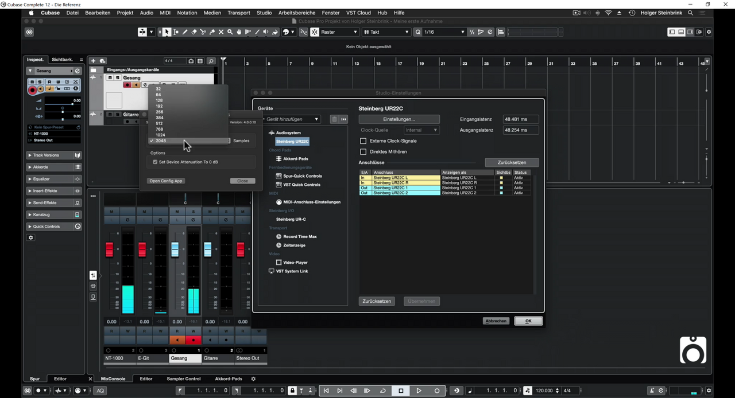Click the AQ auto-quantize button
This screenshot has width=735, height=398.
tap(100, 391)
